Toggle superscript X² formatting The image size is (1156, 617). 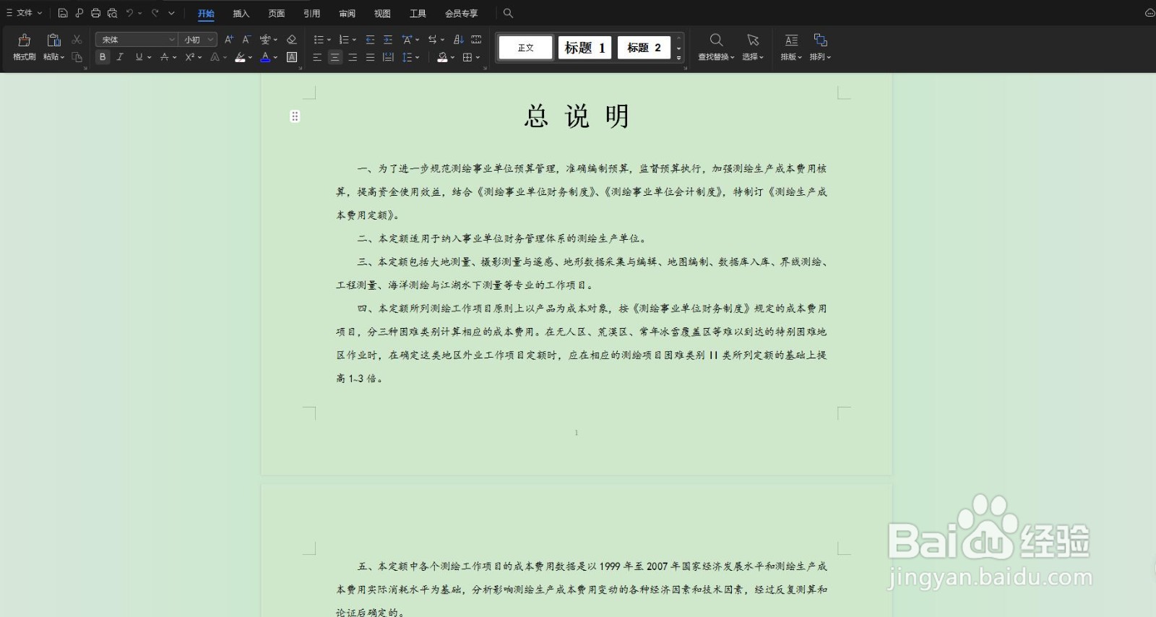189,57
